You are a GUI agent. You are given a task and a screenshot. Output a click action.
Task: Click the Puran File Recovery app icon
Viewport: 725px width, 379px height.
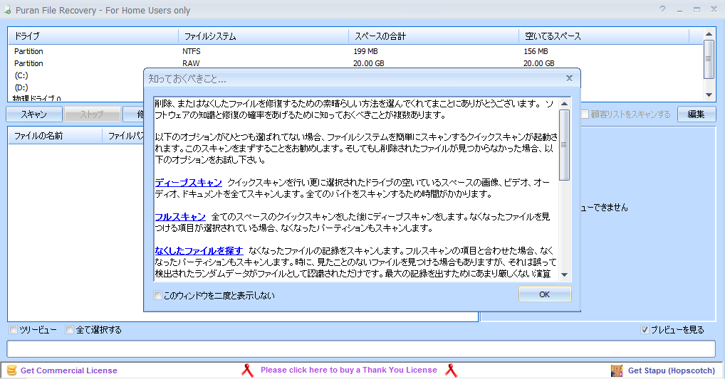click(x=7, y=10)
